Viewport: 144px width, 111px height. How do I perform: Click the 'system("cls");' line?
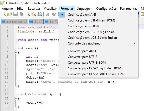coord(41,69)
